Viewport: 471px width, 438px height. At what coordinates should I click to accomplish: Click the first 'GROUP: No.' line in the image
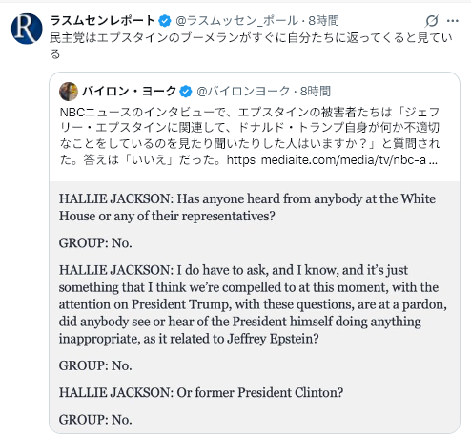coord(95,243)
